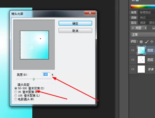This screenshot has height=118, width=155.
Task: Click the 亮度(B) label
Action: (x=22, y=75)
